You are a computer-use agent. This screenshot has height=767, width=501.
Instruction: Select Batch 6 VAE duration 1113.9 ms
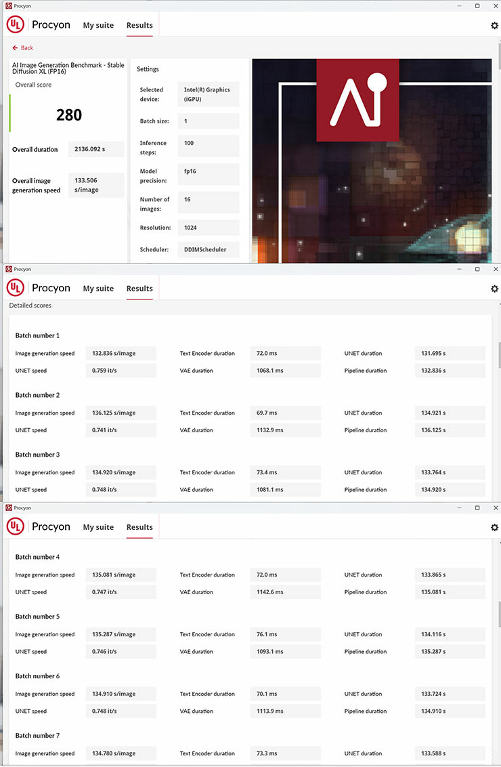286,711
